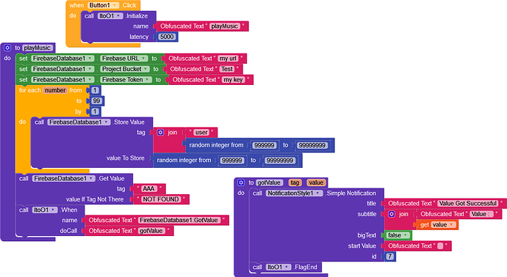The width and height of the screenshot is (507, 277).
Task: Edit 999999 in value To Store random integer
Action: 231,160
